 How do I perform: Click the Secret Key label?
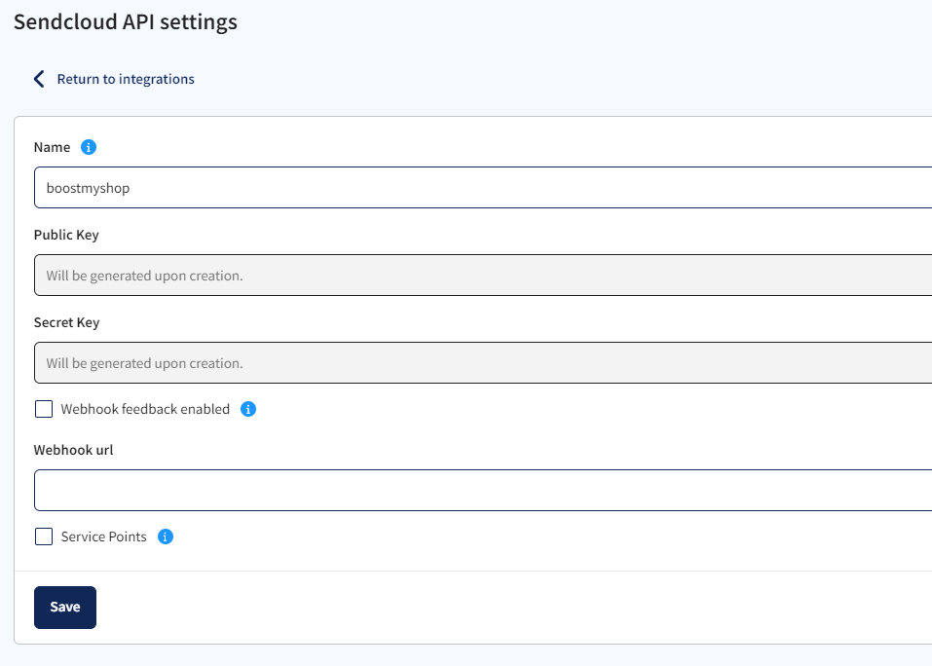pyautogui.click(x=66, y=322)
